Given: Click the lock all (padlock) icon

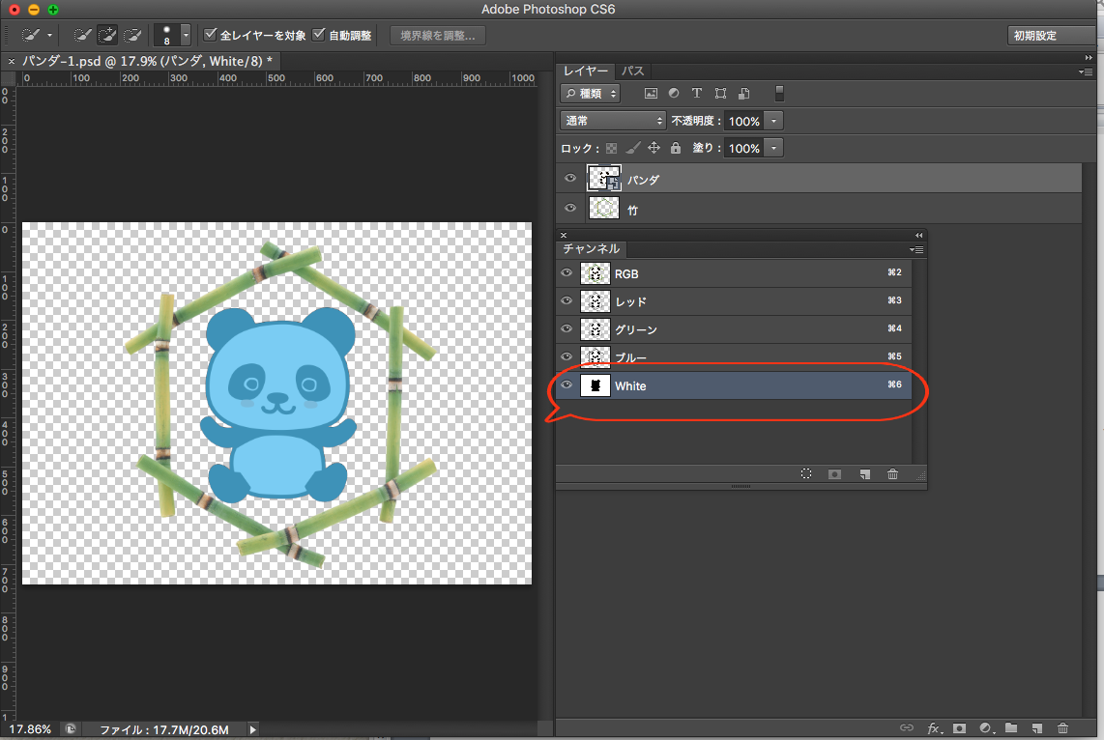Looking at the screenshot, I should click(676, 148).
